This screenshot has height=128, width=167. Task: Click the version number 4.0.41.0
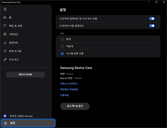point(69,74)
